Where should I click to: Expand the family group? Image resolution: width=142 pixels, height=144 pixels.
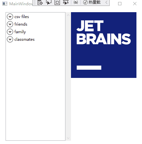click(10, 32)
